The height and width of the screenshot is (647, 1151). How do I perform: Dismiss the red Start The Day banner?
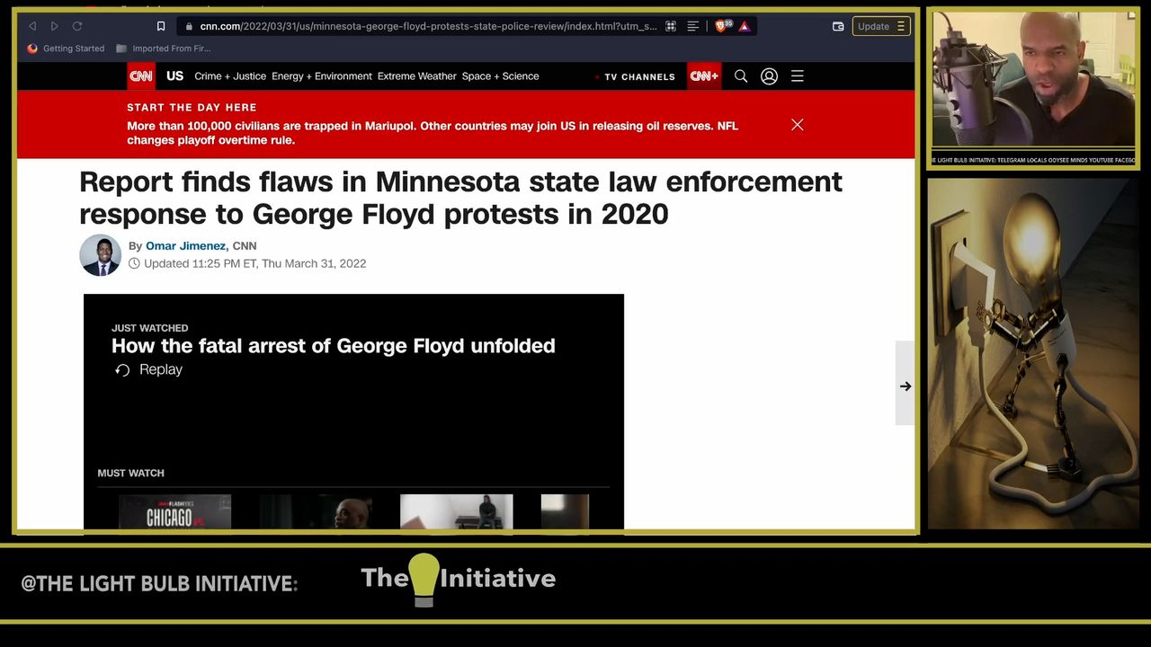coord(798,125)
